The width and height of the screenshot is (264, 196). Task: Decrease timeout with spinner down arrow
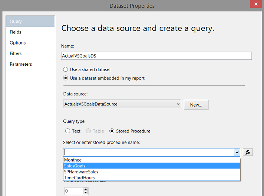(x=86, y=193)
